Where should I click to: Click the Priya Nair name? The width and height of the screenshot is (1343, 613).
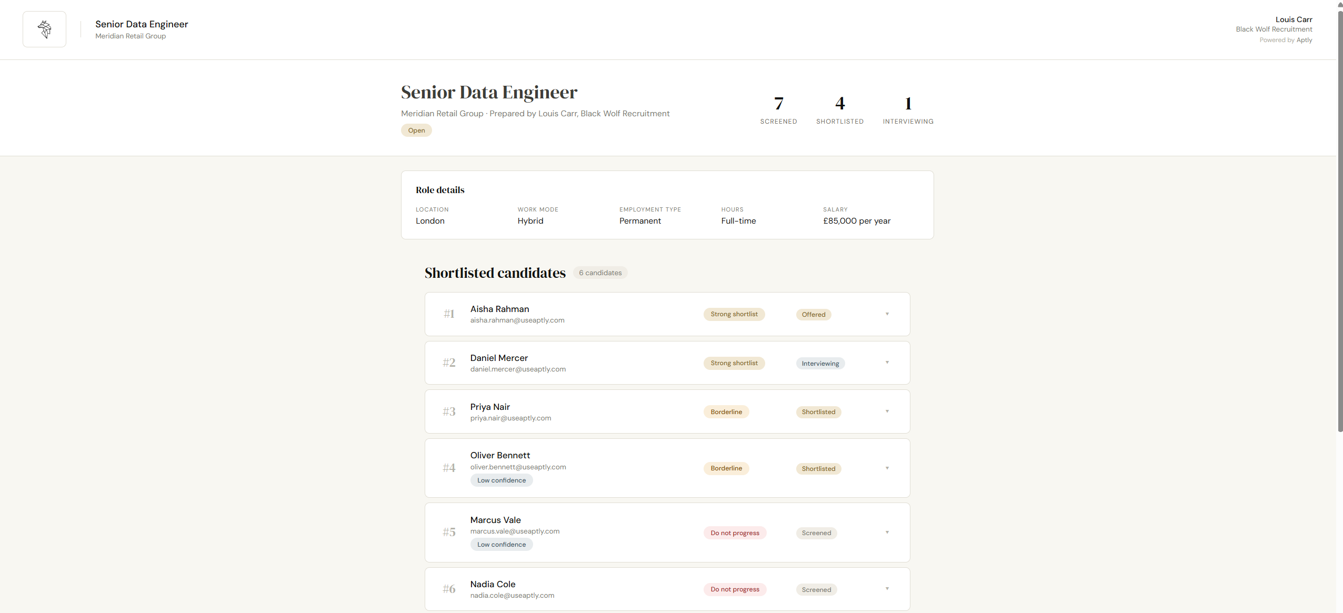pos(490,407)
